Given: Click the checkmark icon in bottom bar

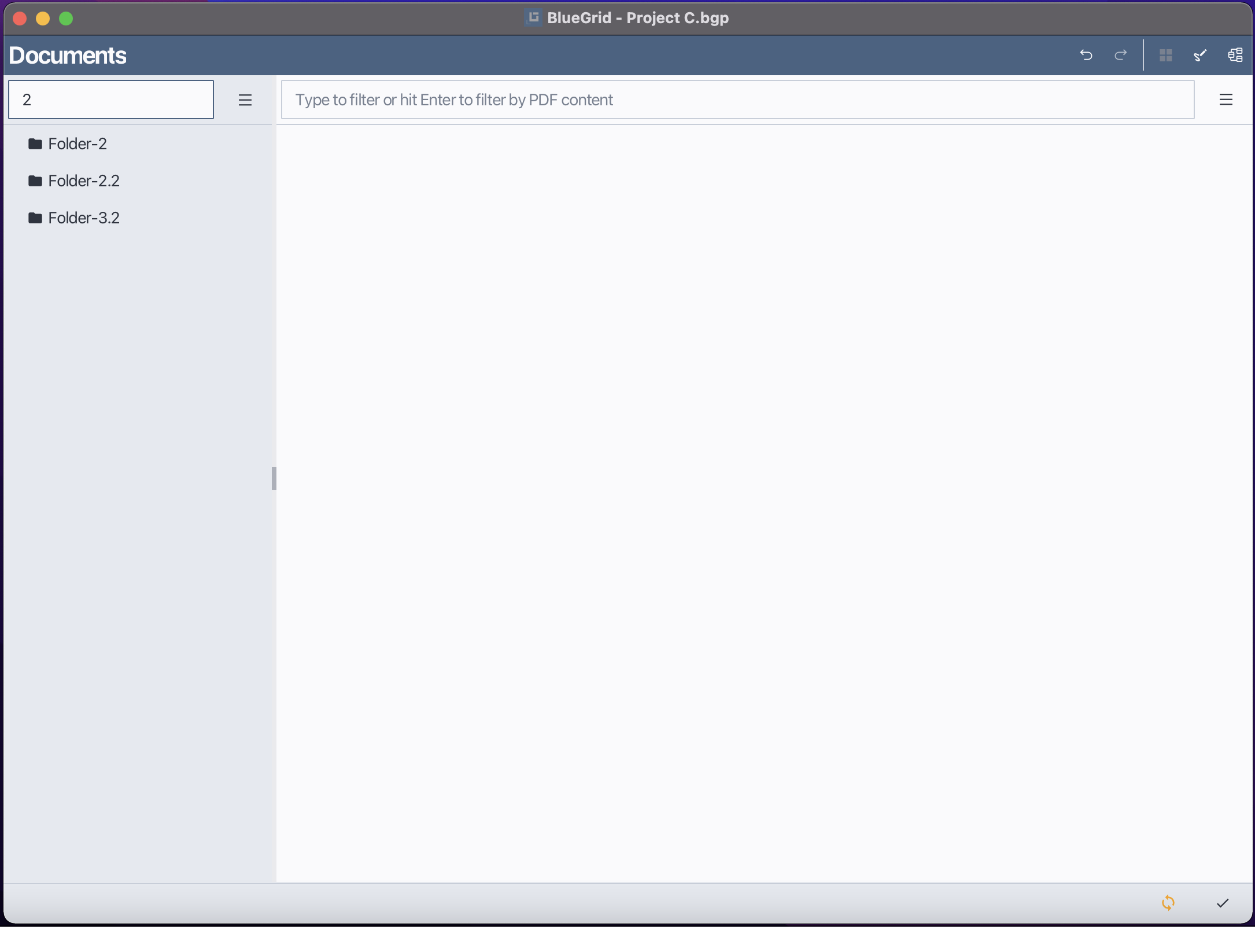Looking at the screenshot, I should [1221, 903].
